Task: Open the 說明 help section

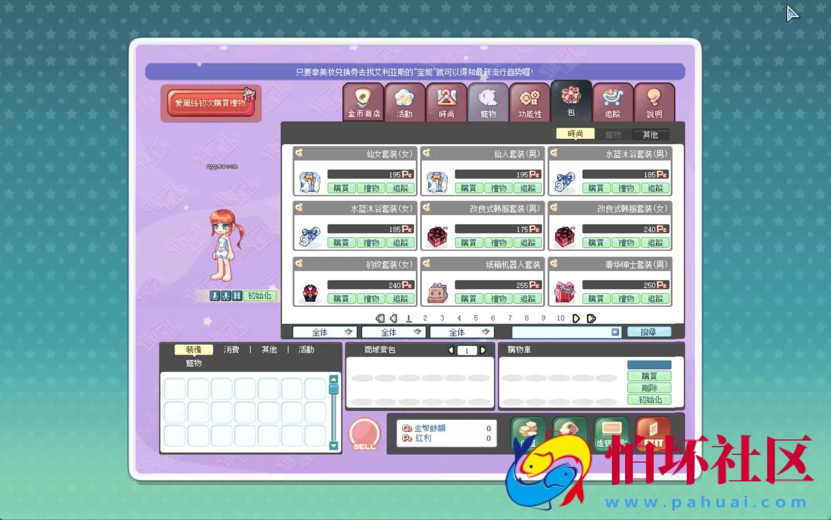Action: pos(654,102)
